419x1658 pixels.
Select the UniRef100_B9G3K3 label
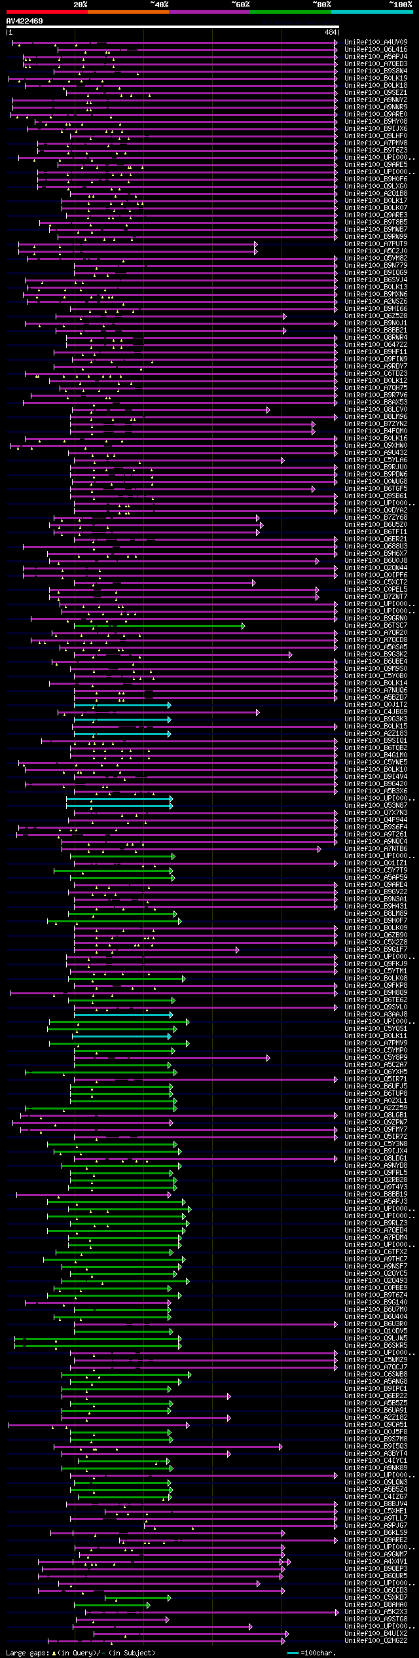click(376, 719)
